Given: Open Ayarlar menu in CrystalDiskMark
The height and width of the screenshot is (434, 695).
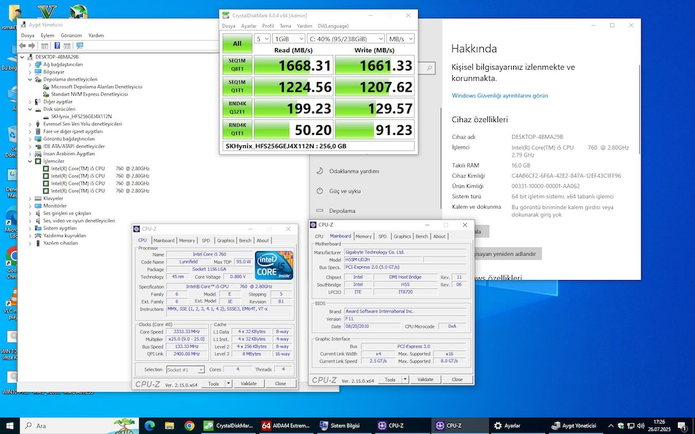Looking at the screenshot, I should click(248, 26).
